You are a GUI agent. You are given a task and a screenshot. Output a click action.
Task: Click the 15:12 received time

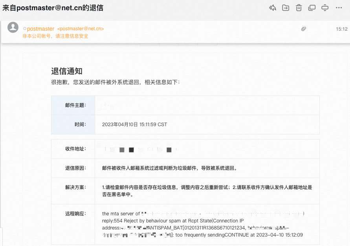341,29
